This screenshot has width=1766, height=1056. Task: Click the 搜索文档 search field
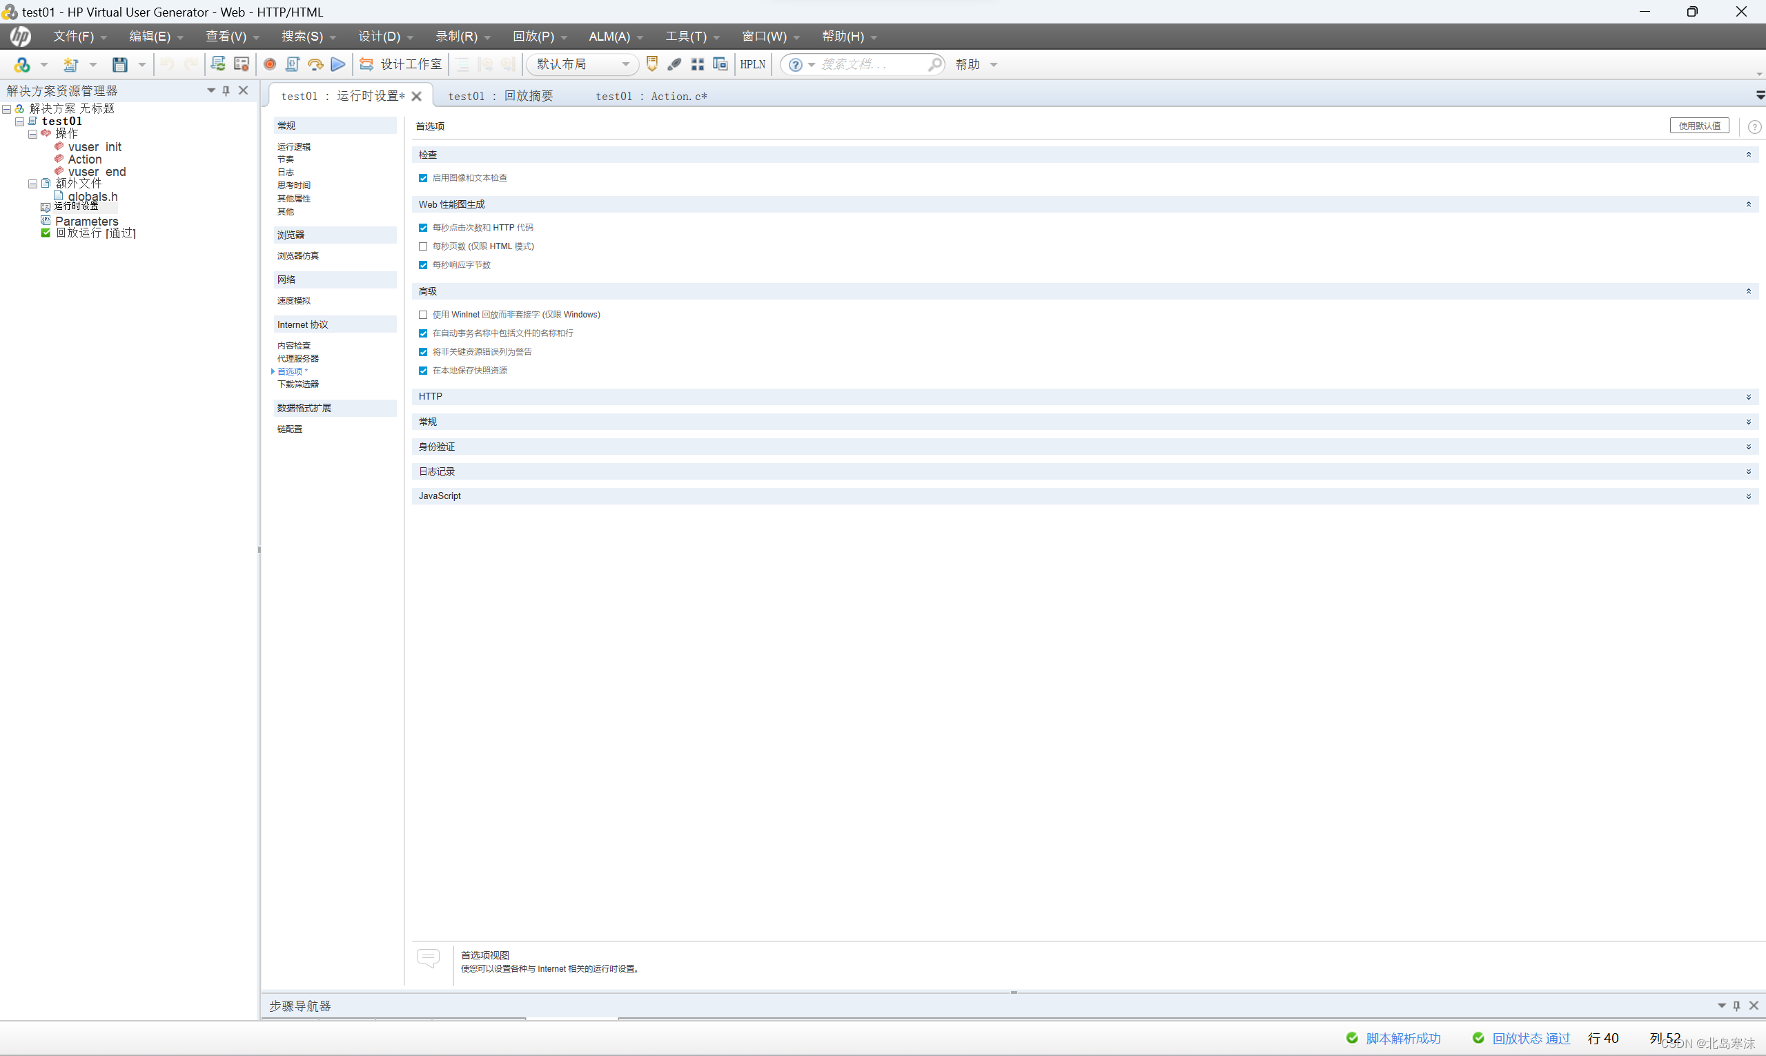pos(870,65)
